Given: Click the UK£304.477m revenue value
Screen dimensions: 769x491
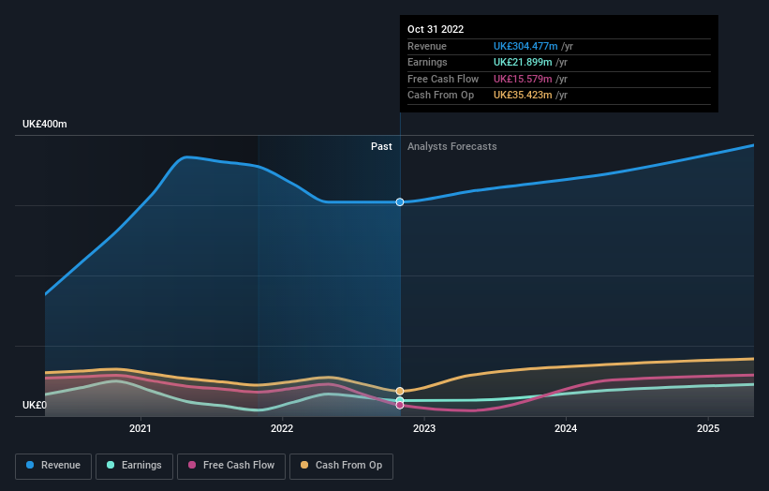Looking at the screenshot, I should [x=525, y=46].
